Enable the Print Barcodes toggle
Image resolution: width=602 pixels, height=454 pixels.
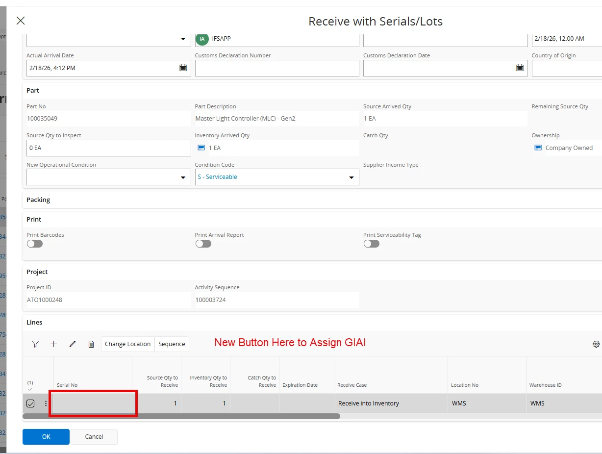point(35,244)
